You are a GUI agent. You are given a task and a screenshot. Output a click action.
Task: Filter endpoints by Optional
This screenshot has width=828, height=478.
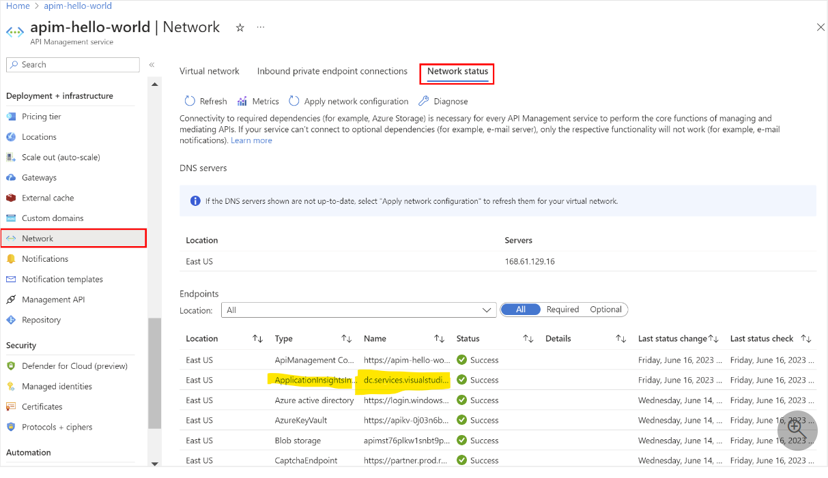click(x=605, y=310)
